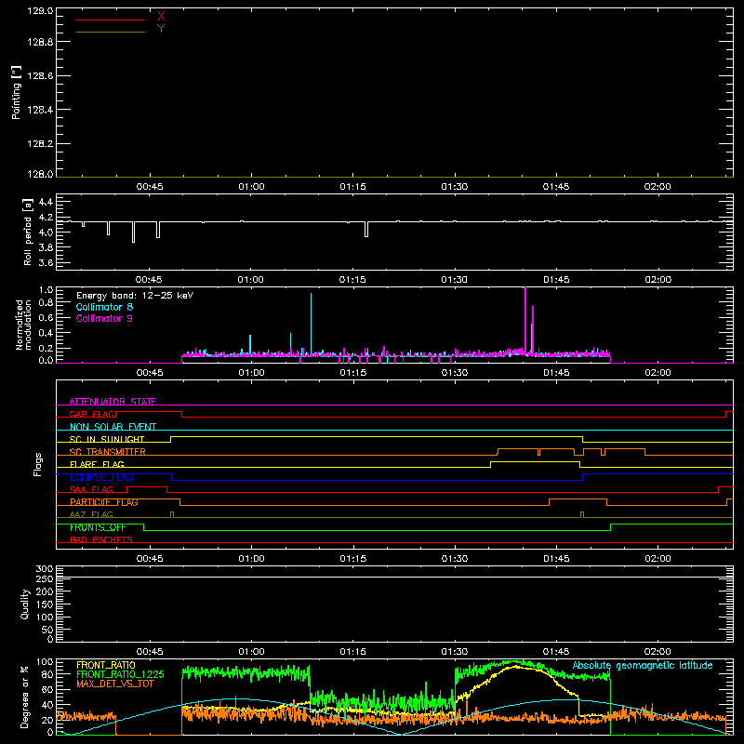744x744 pixels.
Task: Click the NON_SOLAR_EVENT flag label
Action: point(113,427)
